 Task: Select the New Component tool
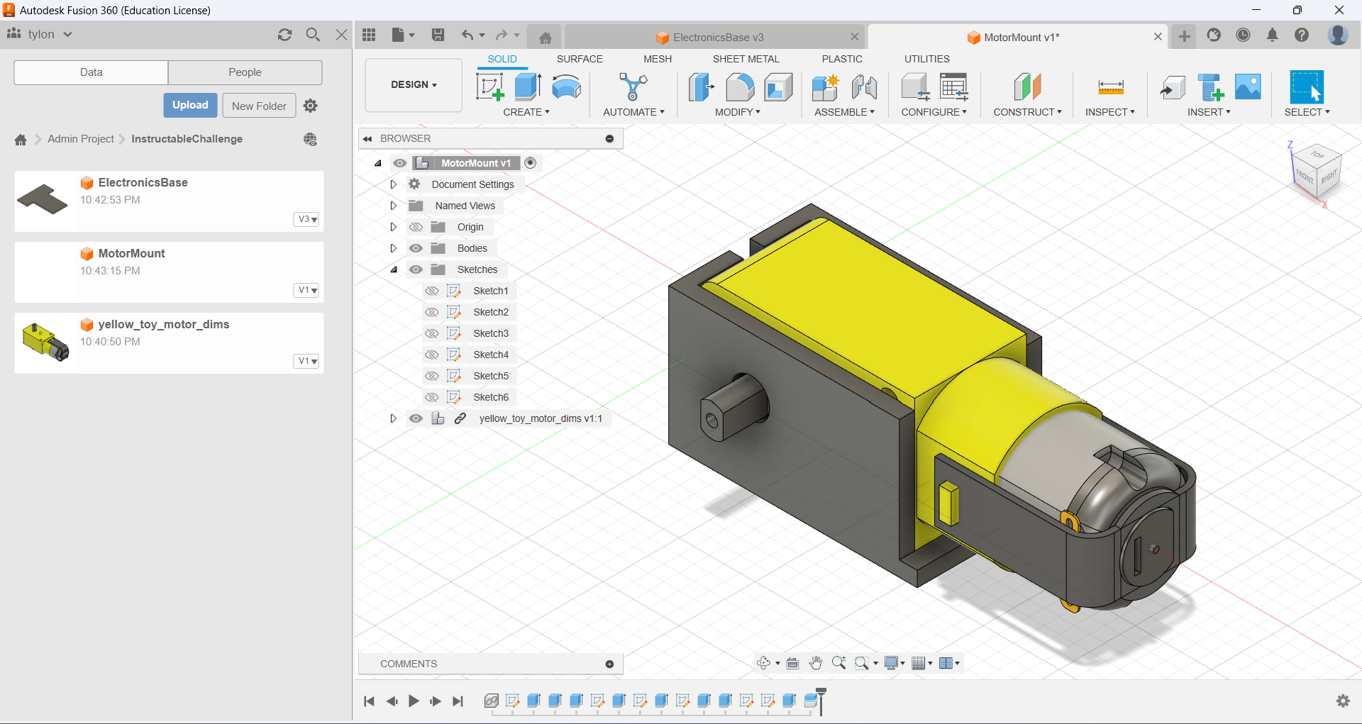pyautogui.click(x=826, y=87)
